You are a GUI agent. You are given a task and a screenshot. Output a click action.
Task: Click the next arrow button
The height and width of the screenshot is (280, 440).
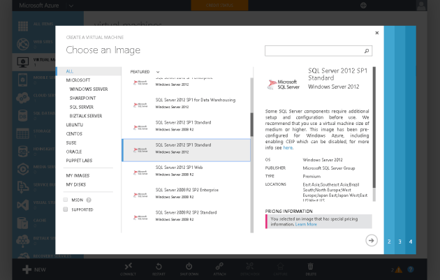pos(372,240)
